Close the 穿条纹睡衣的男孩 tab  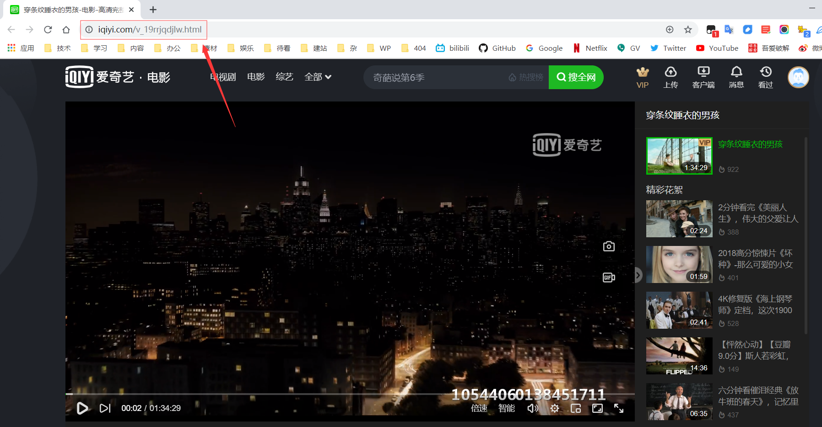click(x=131, y=10)
